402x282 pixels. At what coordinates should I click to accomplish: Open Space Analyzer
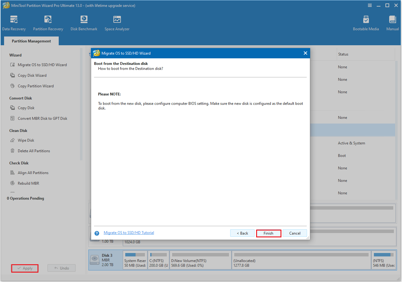(x=117, y=22)
